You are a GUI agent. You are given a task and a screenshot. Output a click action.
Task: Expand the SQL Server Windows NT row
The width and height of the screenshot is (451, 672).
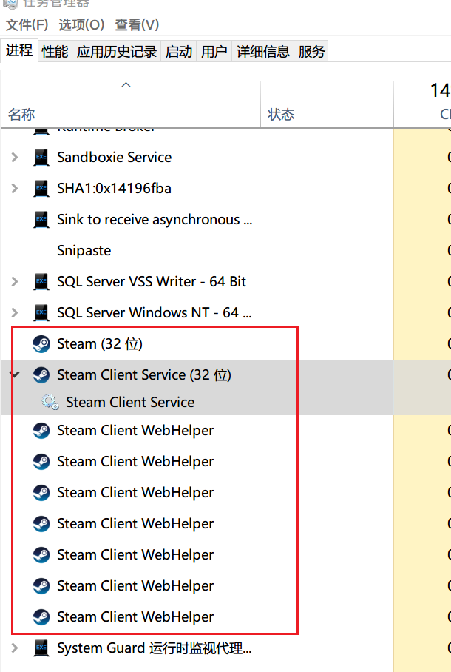coord(15,313)
